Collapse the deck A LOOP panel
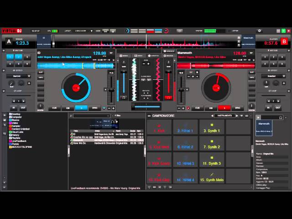The image size is (292, 219). coord(4,91)
